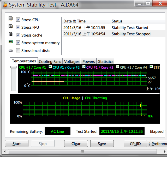Click the AIDA64 flame icon in the title bar
The width and height of the screenshot is (167, 169).
(5, 5)
